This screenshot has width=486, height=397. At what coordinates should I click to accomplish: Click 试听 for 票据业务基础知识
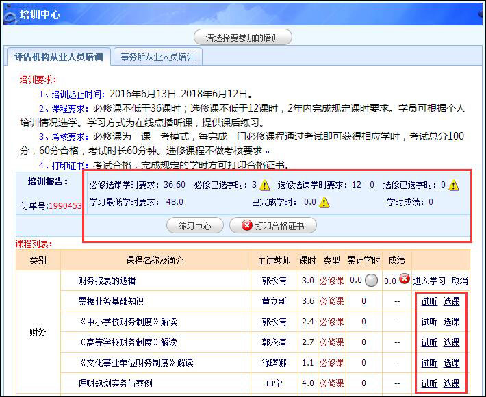(x=429, y=301)
